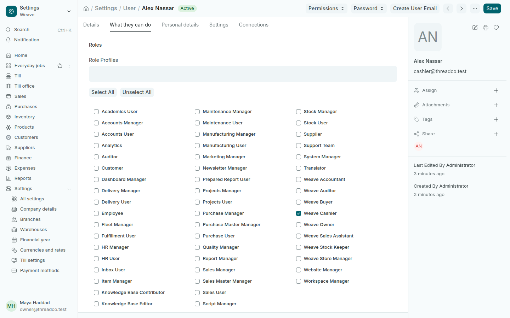Open the Permissions dropdown

326,8
